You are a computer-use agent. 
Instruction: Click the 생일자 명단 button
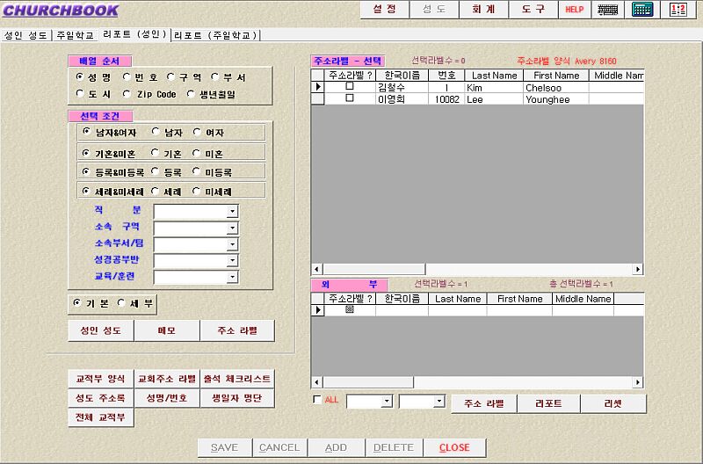click(237, 398)
